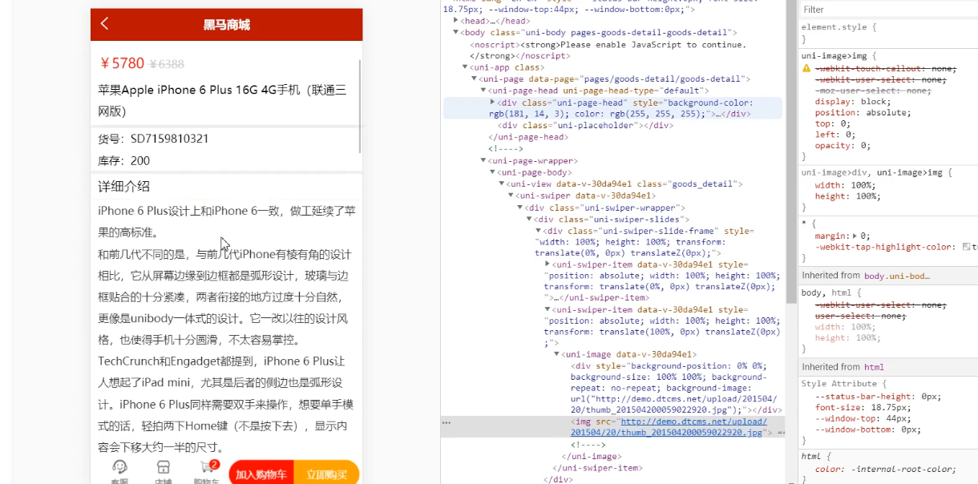Click the Apple iPhone 6 Plus title
Image resolution: width=978 pixels, height=484 pixels.
pos(222,100)
